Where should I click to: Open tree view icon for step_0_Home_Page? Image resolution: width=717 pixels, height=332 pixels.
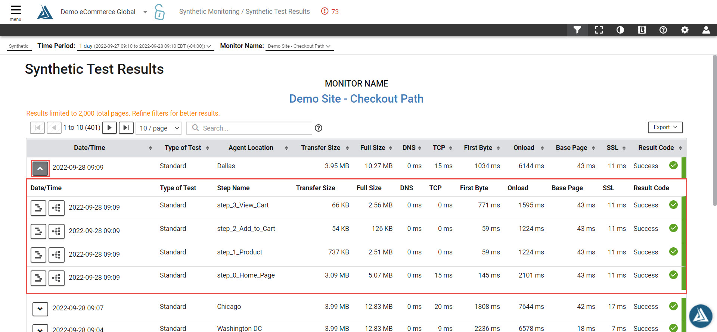click(x=56, y=278)
